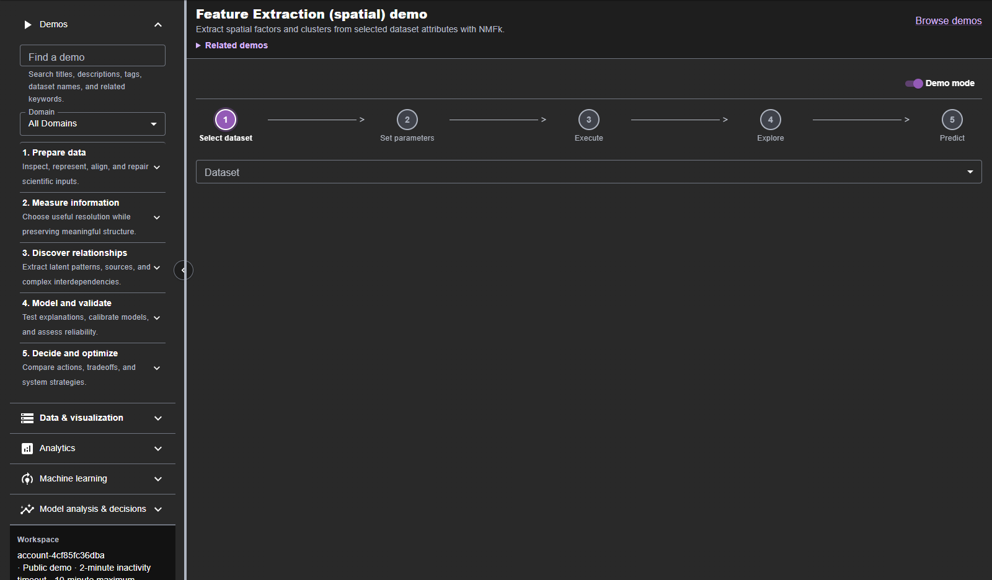Toggle Demo mode switch
992x580 pixels.
click(914, 84)
